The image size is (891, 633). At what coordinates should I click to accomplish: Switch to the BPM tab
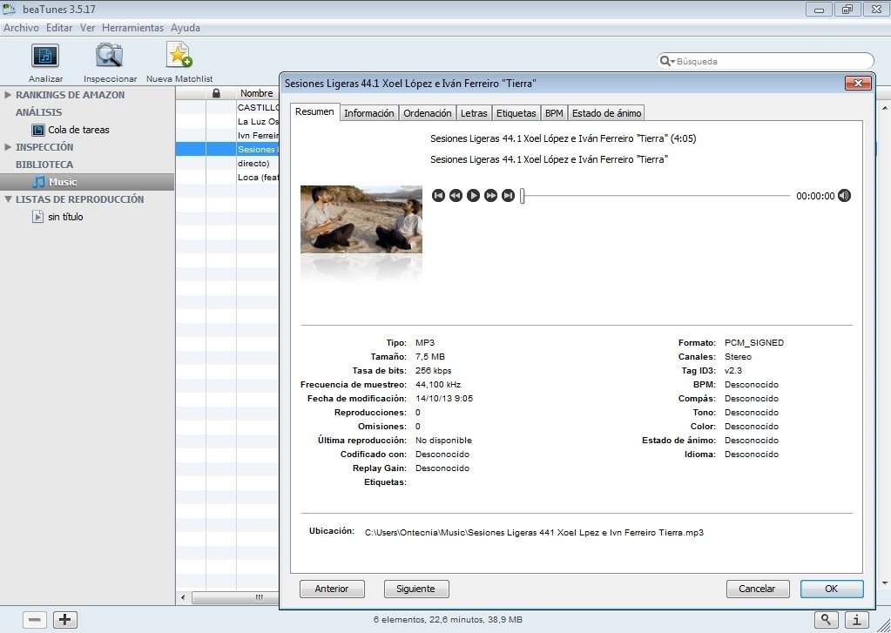coord(554,113)
